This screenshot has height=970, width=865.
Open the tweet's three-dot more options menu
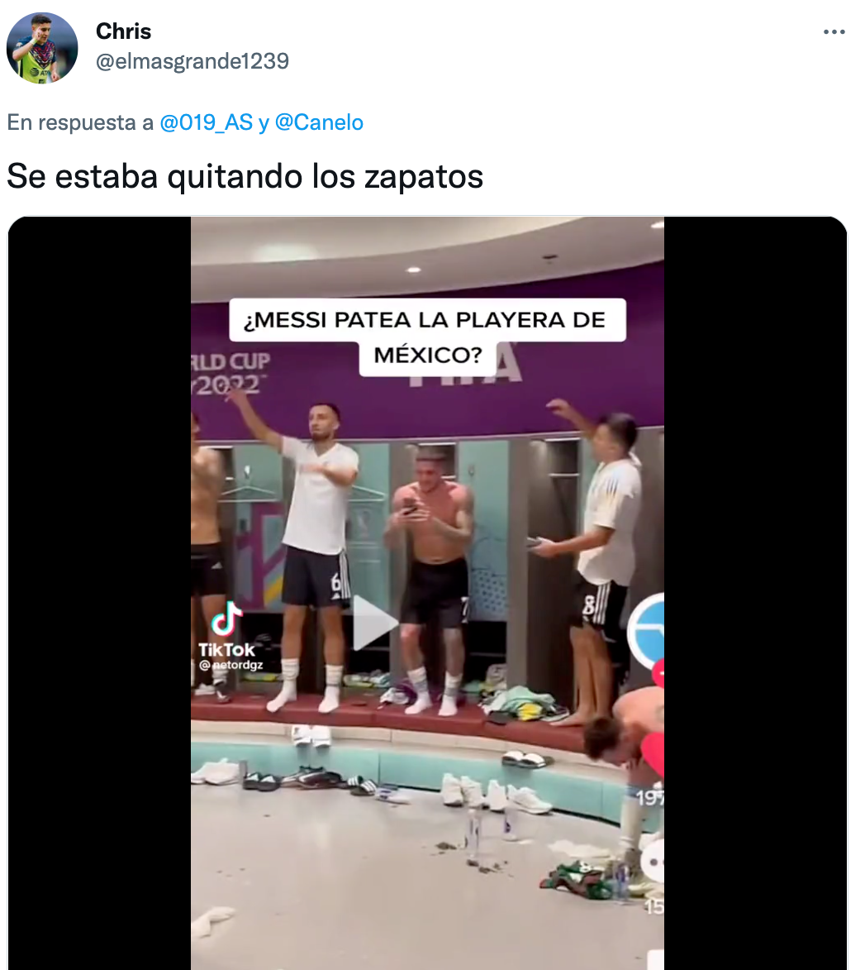click(x=834, y=31)
